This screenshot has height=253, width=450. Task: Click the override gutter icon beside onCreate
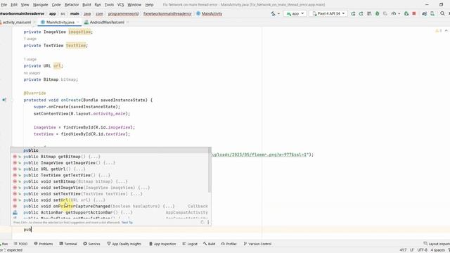(x=4, y=100)
